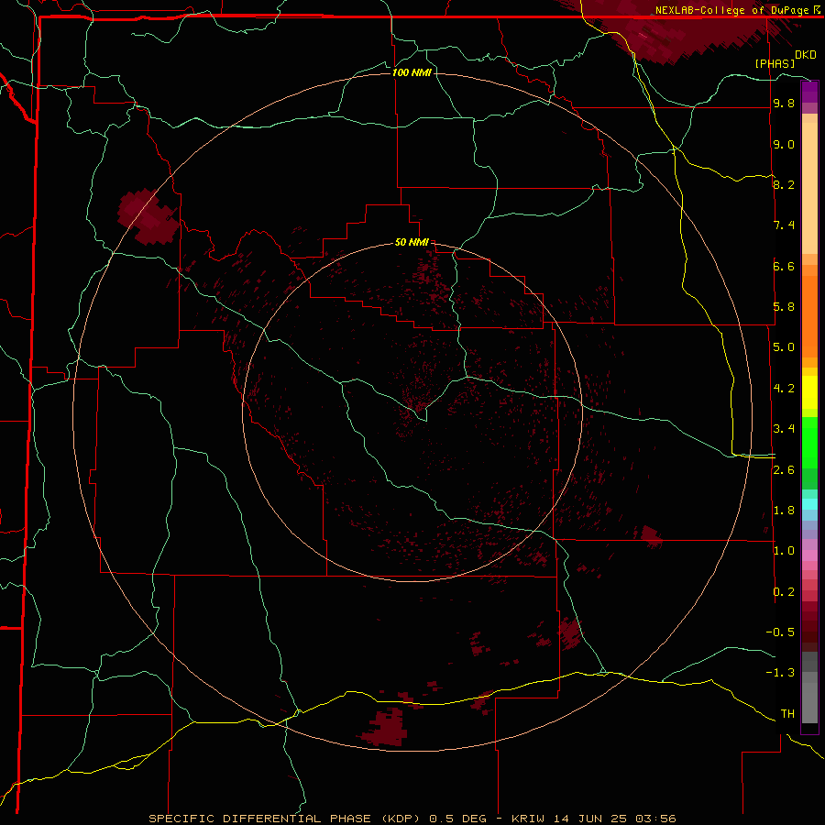This screenshot has width=825, height=825.
Task: Pick the pink color-bar segment
Action: tap(809, 555)
